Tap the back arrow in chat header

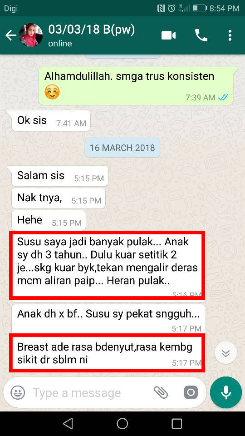pos(10,35)
